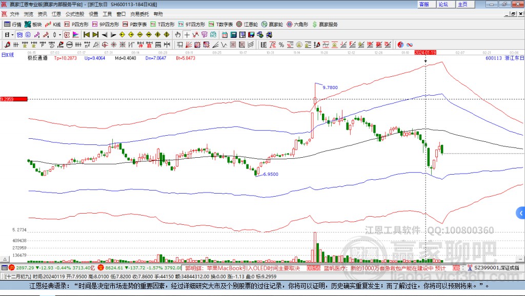The height and width of the screenshot is (296, 525).
Task: Step chart right with black right arrow
Action: coord(113,35)
